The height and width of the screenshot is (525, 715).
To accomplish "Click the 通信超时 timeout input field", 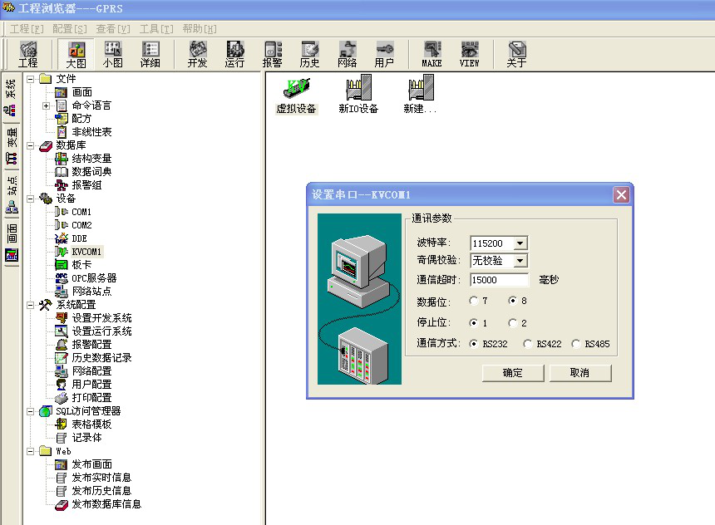I will [x=498, y=280].
